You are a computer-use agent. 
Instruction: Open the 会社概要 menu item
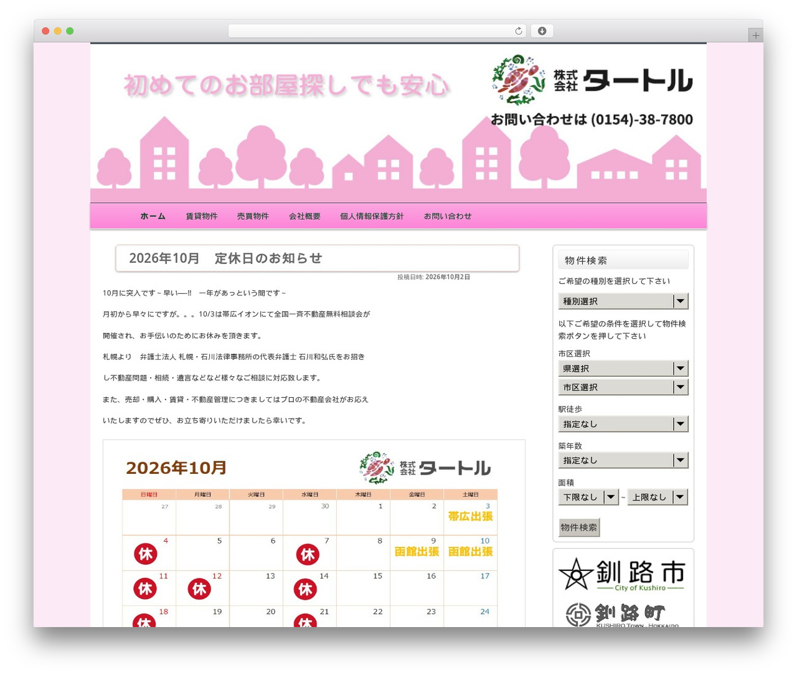point(304,216)
